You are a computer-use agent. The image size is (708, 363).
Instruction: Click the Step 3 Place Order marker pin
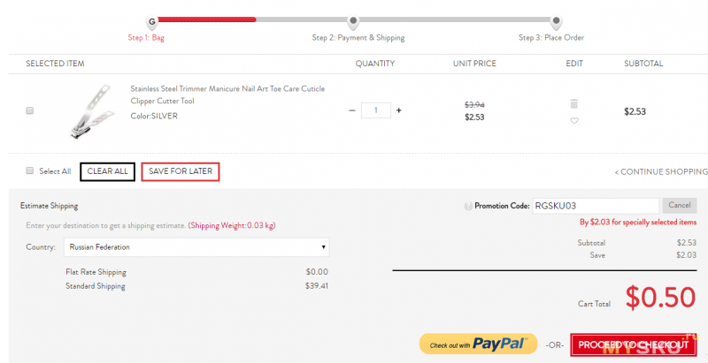coord(557,21)
